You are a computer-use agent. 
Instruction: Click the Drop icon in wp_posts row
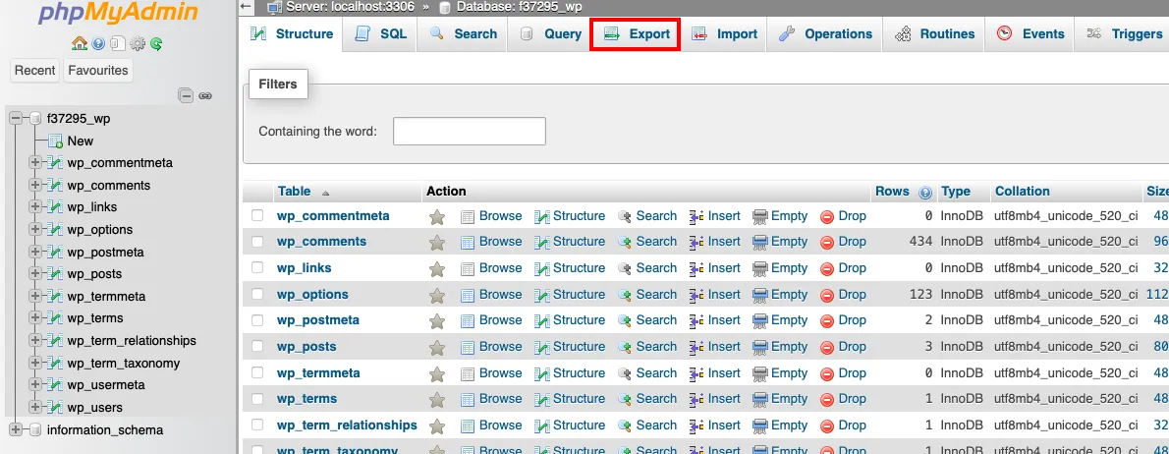[x=827, y=348]
